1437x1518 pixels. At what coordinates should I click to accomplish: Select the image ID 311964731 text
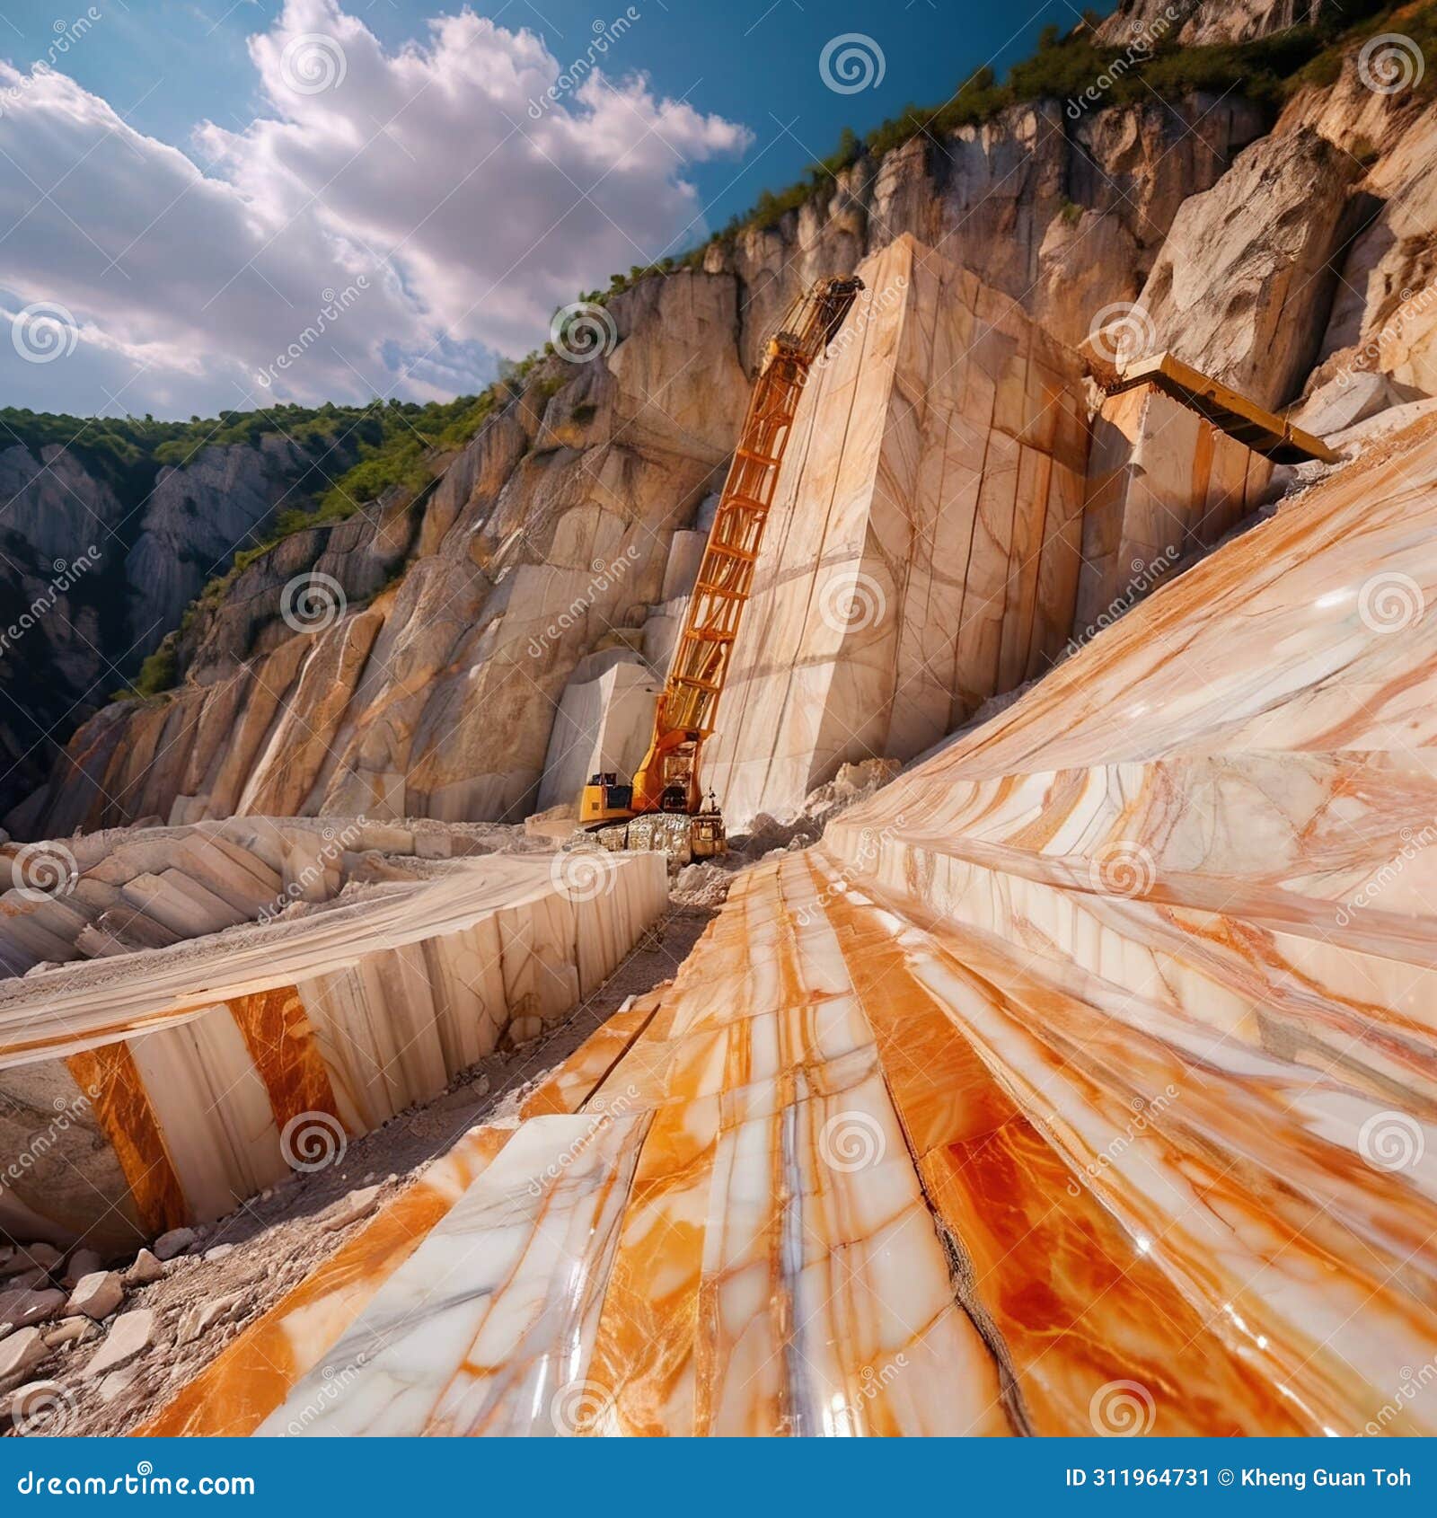click(1136, 1478)
